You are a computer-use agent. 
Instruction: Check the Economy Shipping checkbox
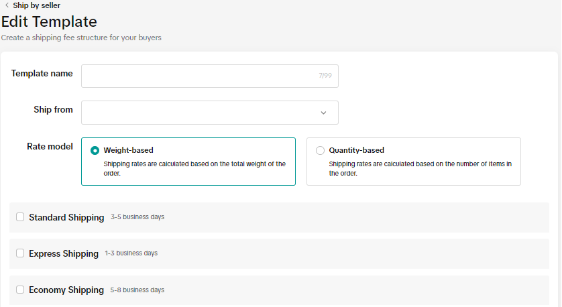(x=20, y=290)
